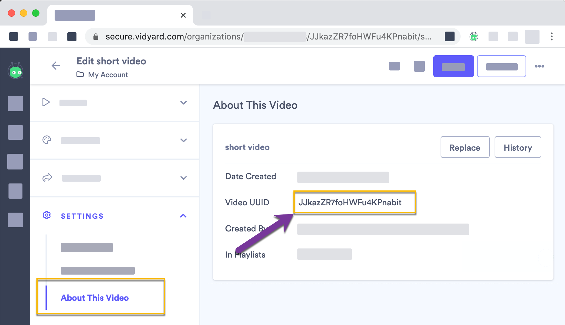
Task: Collapse the Settings section chevron
Action: click(183, 216)
